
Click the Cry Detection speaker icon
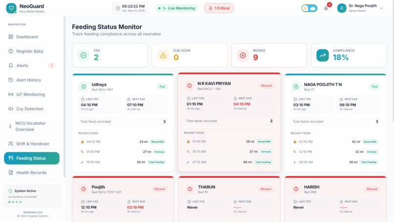11,109
